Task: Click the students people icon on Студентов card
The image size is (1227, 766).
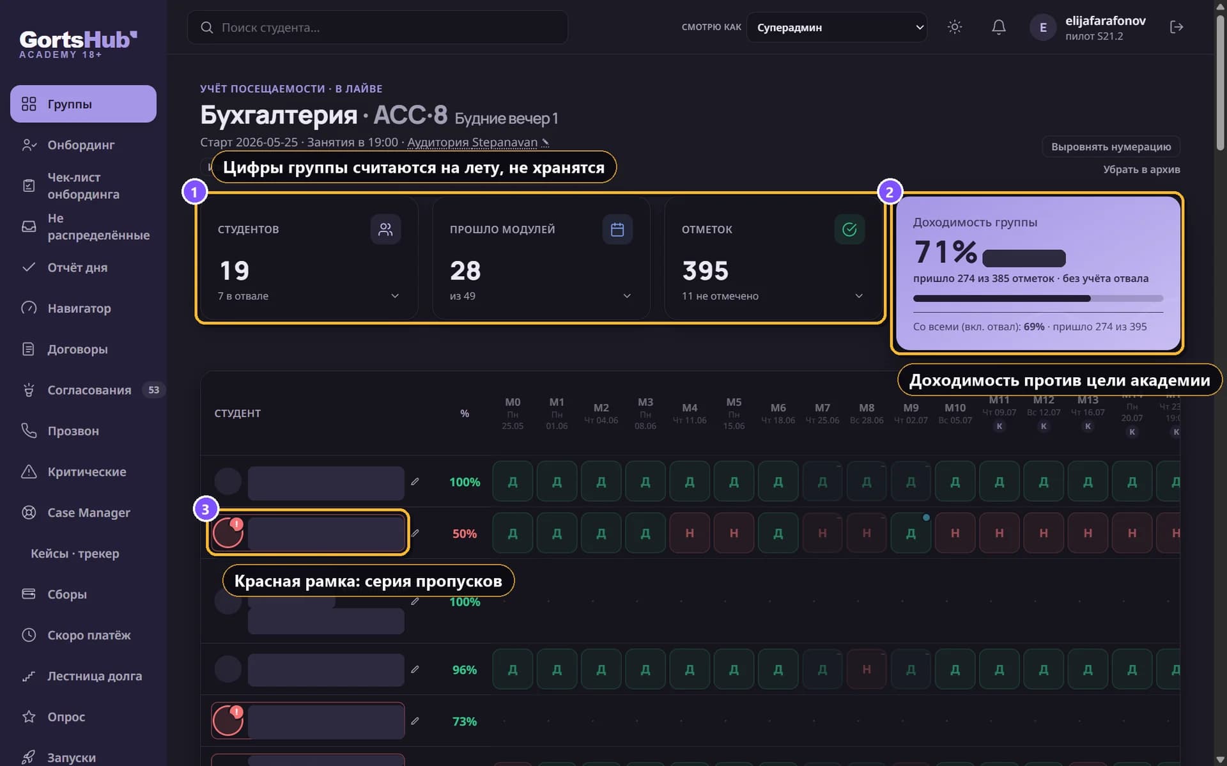Action: [385, 230]
